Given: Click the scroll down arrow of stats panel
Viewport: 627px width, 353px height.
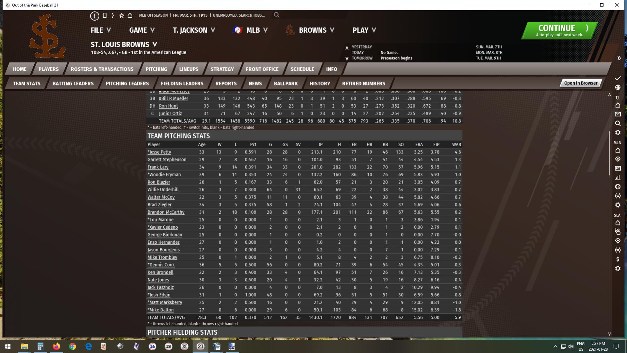Looking at the screenshot, I should pyautogui.click(x=609, y=334).
